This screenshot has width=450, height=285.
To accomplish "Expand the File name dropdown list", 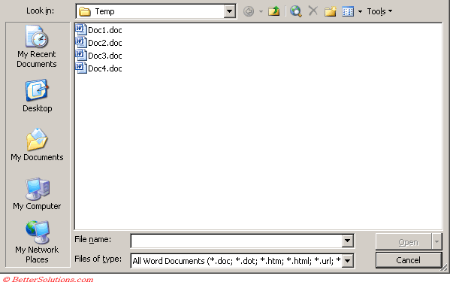I will pos(348,241).
